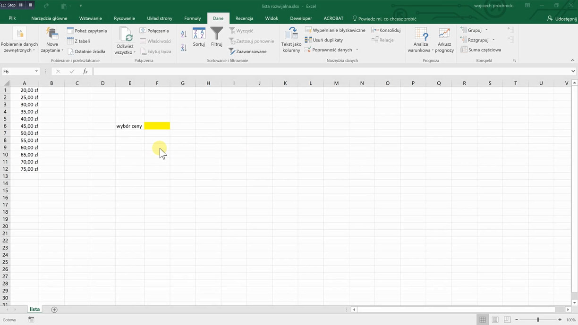
Task: Open the Wstawianie ribbon tab
Action: [x=90, y=18]
